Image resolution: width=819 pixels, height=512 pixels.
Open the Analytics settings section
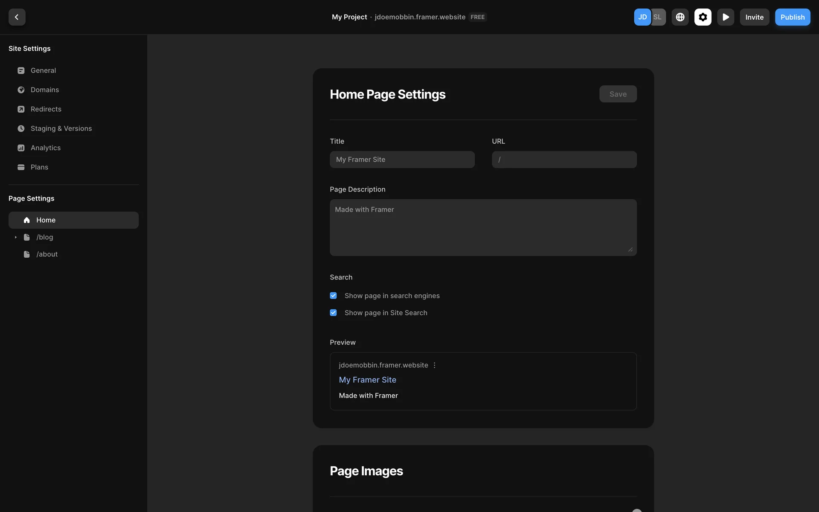46,148
